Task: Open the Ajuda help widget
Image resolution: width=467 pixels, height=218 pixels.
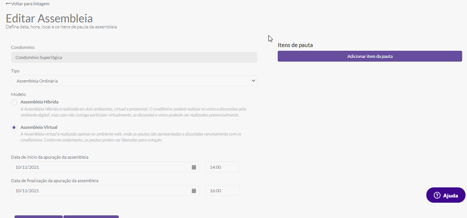Action: pos(446,195)
